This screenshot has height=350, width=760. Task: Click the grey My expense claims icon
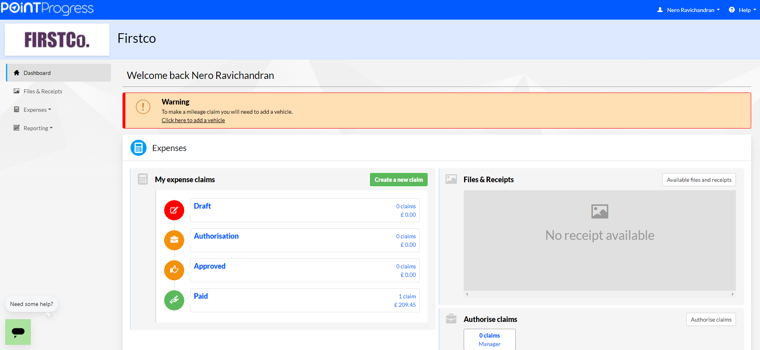point(143,179)
